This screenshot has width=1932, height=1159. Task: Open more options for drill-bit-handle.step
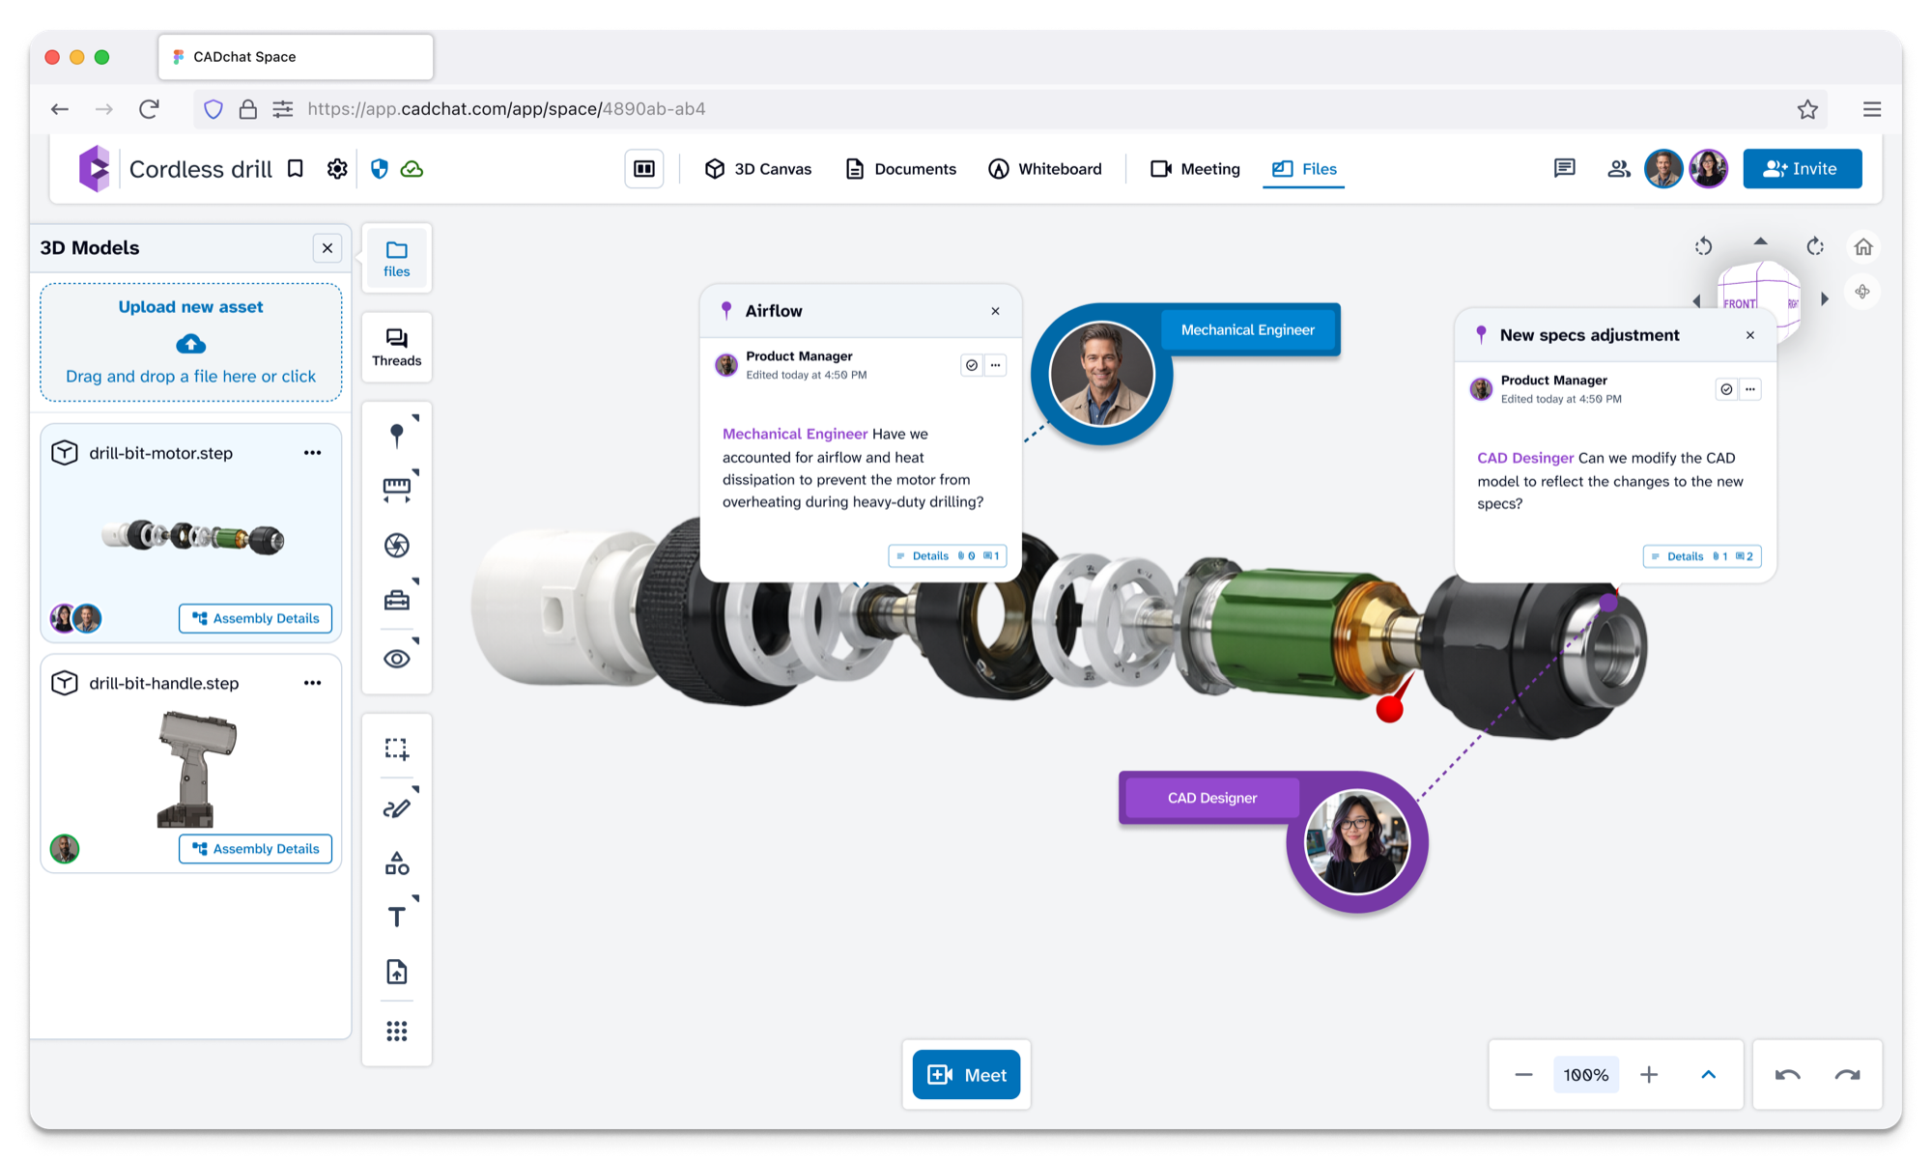click(x=312, y=683)
